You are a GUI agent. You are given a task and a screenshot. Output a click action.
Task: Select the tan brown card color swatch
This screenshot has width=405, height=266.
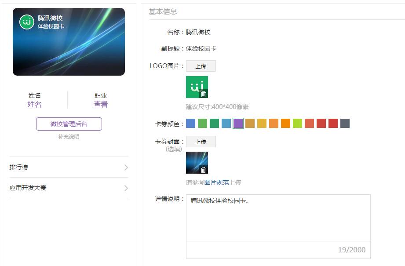point(250,124)
